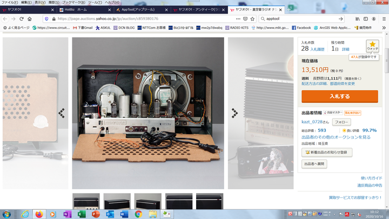Select the first thumbnail below main image
This screenshot has width=389, height=219.
(x=86, y=201)
